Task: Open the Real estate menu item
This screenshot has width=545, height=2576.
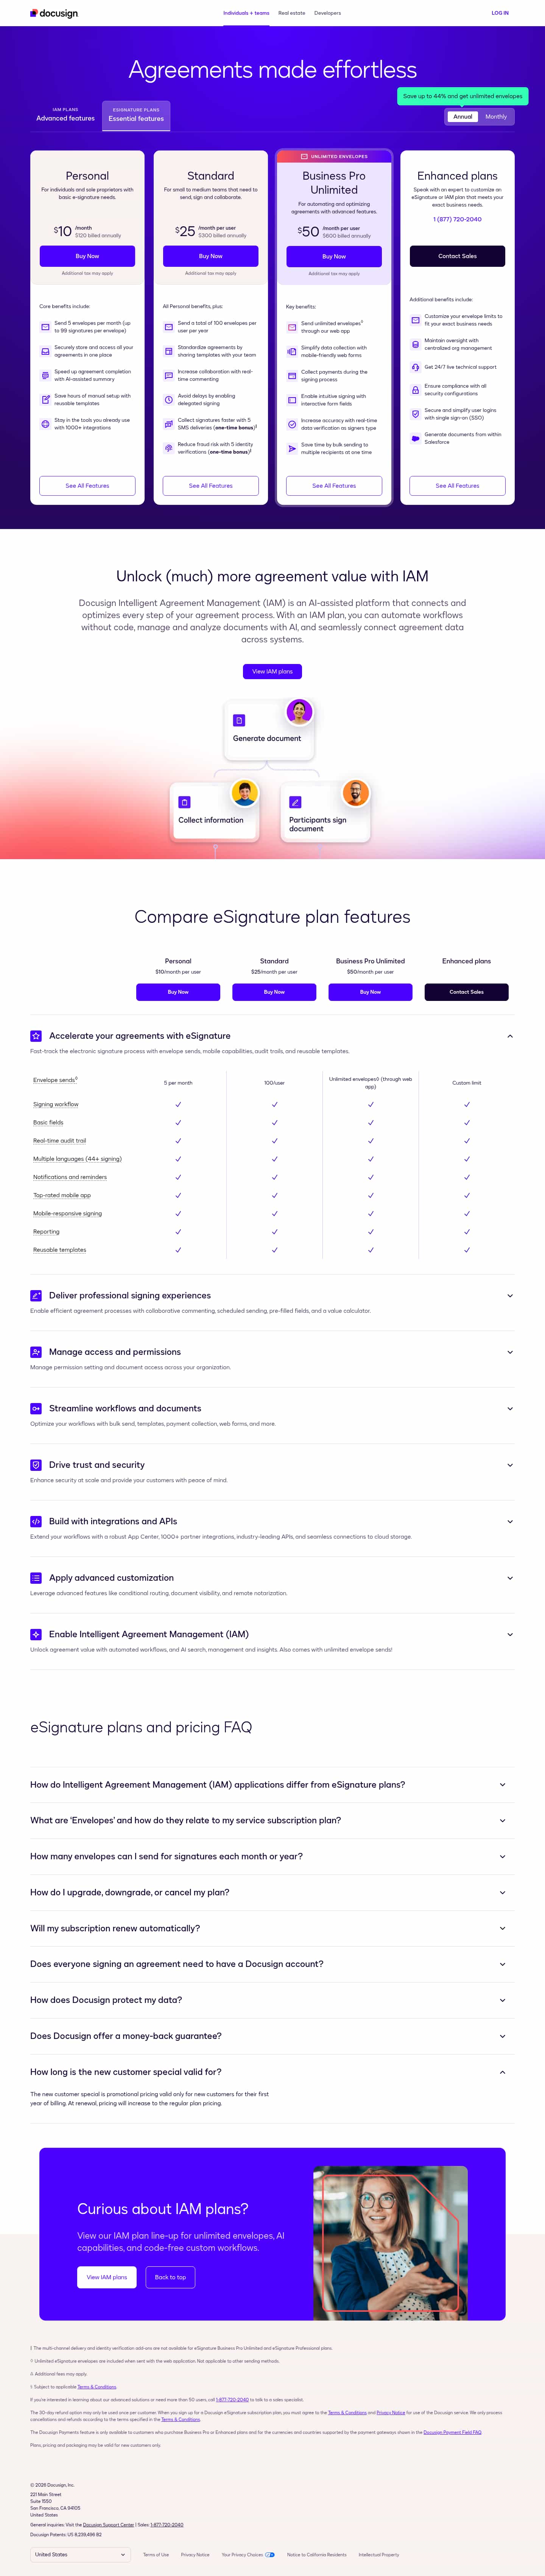Action: coord(291,13)
